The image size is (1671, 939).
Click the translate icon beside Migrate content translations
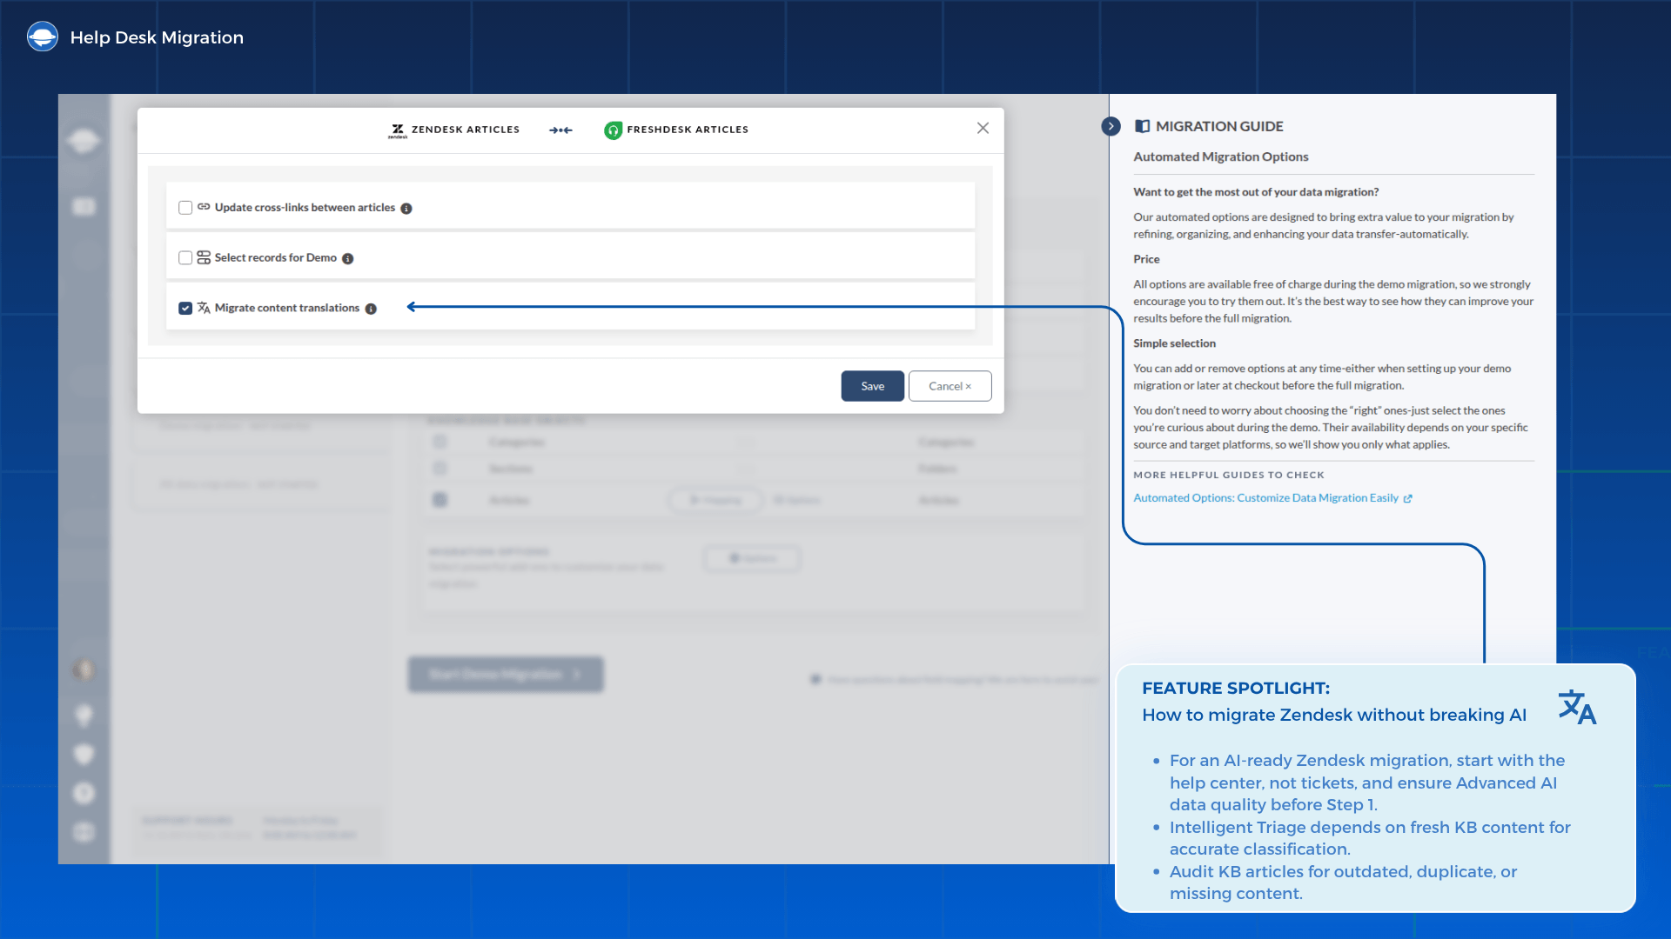(x=204, y=308)
